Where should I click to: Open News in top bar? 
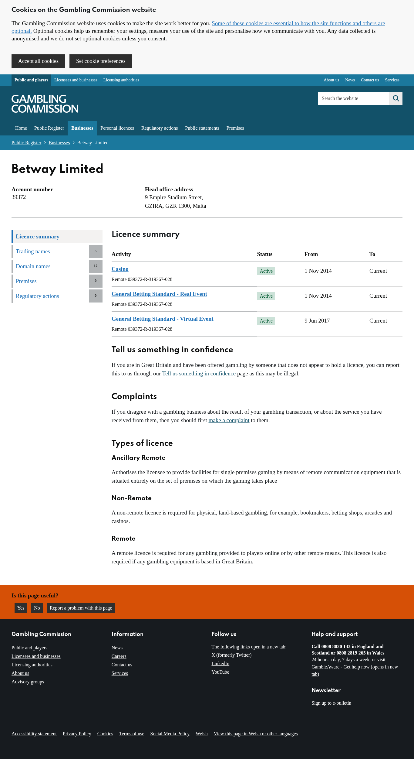(x=350, y=80)
